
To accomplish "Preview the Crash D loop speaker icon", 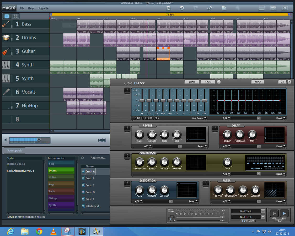I will tap(83, 192).
